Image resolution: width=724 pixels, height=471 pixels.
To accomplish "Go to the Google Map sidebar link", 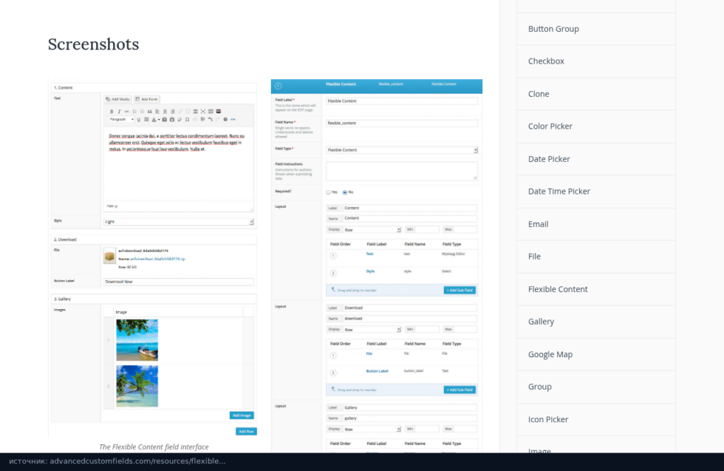I will point(595,354).
